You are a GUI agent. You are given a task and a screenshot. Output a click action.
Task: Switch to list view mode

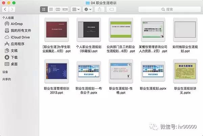50,9
